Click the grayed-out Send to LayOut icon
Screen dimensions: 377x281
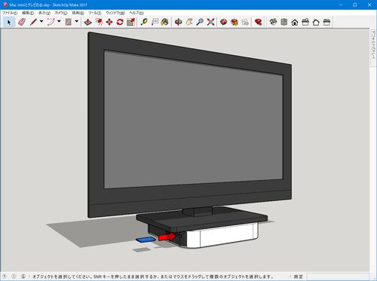[x=245, y=22]
